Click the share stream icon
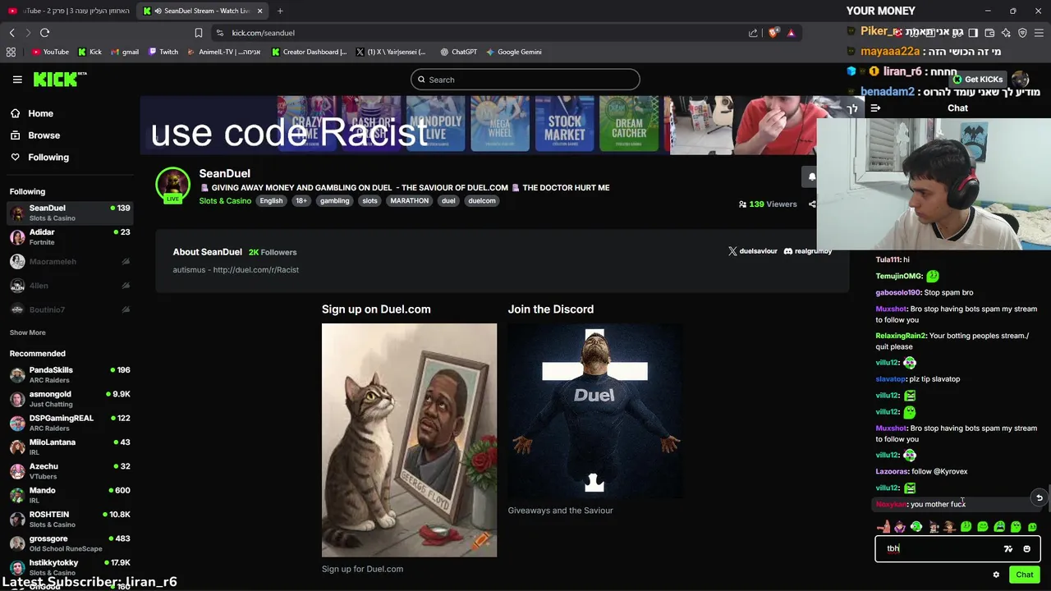The height and width of the screenshot is (591, 1051). point(812,204)
